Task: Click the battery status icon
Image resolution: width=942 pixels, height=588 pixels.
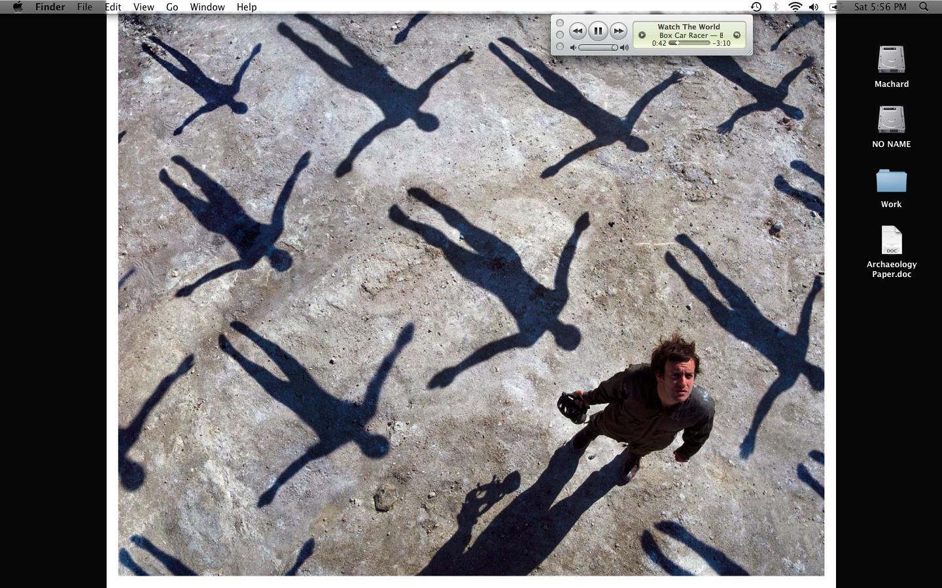Action: point(835,7)
